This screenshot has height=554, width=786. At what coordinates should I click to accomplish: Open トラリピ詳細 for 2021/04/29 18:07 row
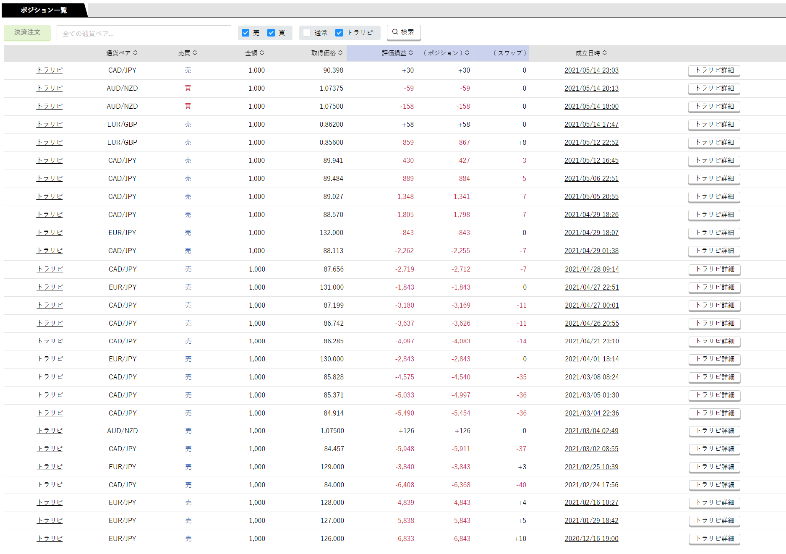click(714, 233)
